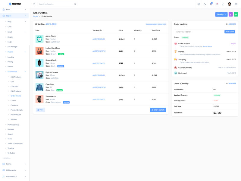Click the Alarm Clock product thumbnail

coord(39,39)
